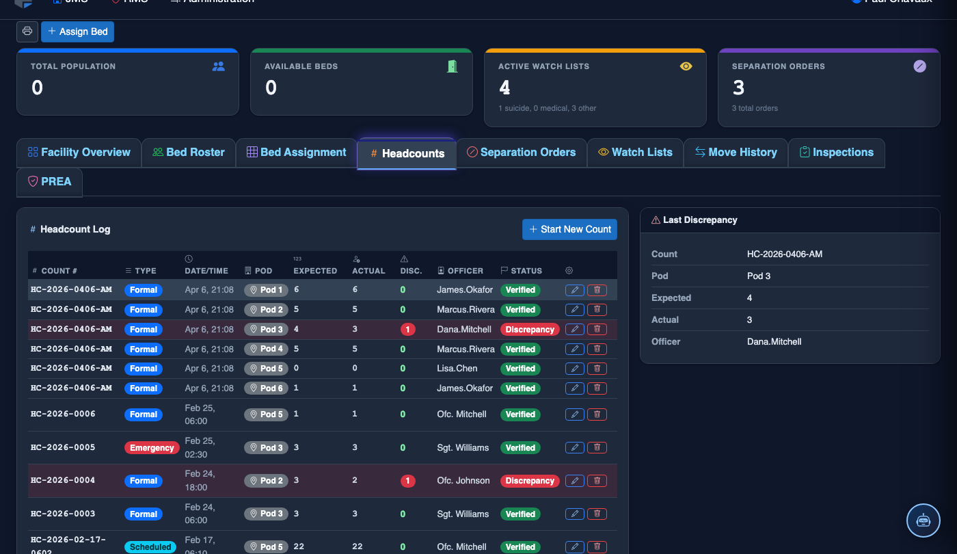Select the Separation Orders tab
Viewport: 957px width, 554px height.
pyautogui.click(x=522, y=153)
